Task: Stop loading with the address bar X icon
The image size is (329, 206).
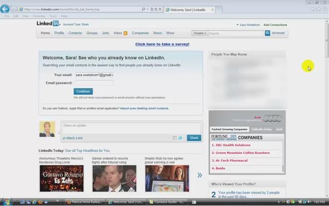Action: point(160,9)
